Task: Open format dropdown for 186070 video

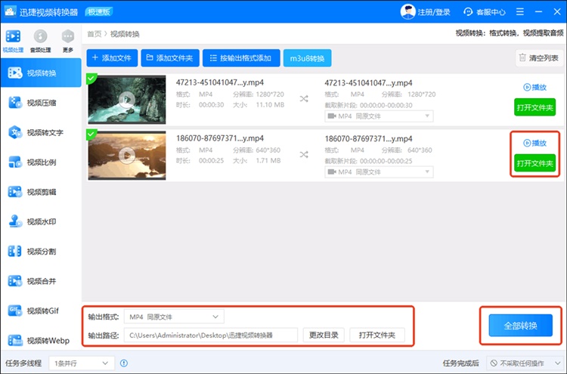Action: 379,172
